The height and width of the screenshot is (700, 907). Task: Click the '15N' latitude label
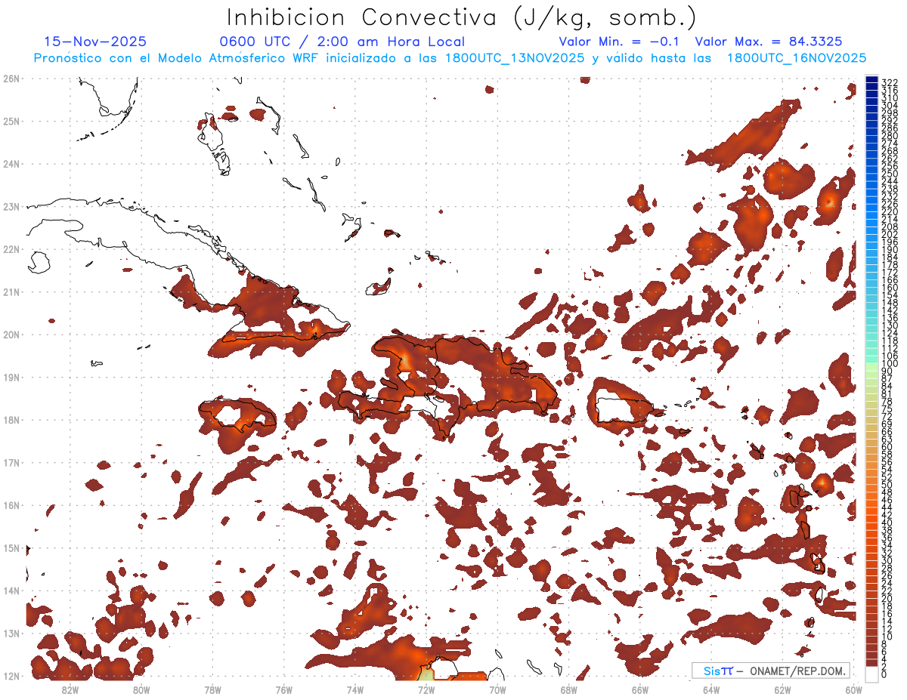11,547
